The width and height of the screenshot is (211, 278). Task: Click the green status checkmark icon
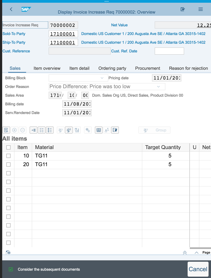tap(11, 269)
